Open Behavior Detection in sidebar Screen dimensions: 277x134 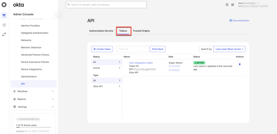pyautogui.click(x=31, y=47)
